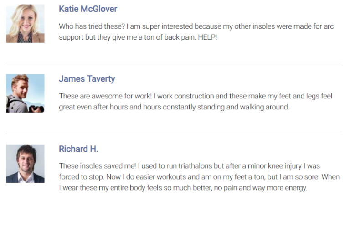Click Katie's comment about arc support insoles
This screenshot has width=350, height=243.
pyautogui.click(x=196, y=32)
